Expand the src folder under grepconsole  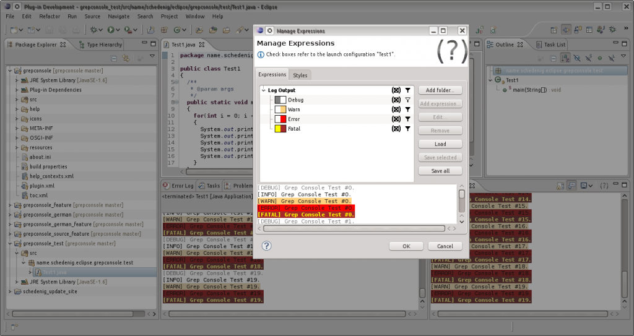point(17,100)
